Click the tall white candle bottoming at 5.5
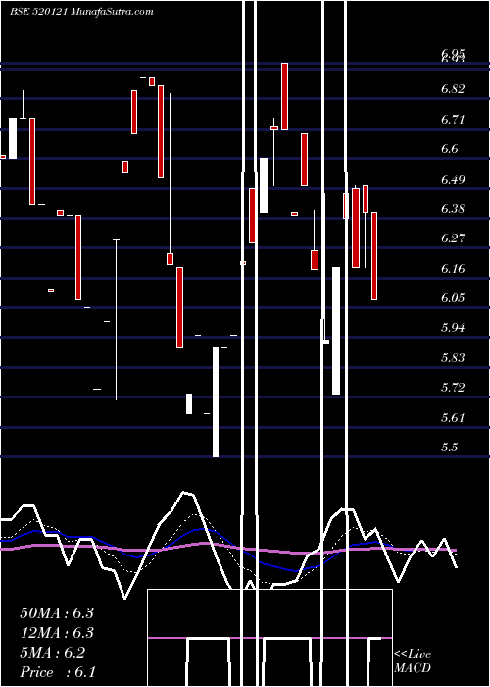Image resolution: width=490 pixels, height=687 pixels. coord(216,402)
